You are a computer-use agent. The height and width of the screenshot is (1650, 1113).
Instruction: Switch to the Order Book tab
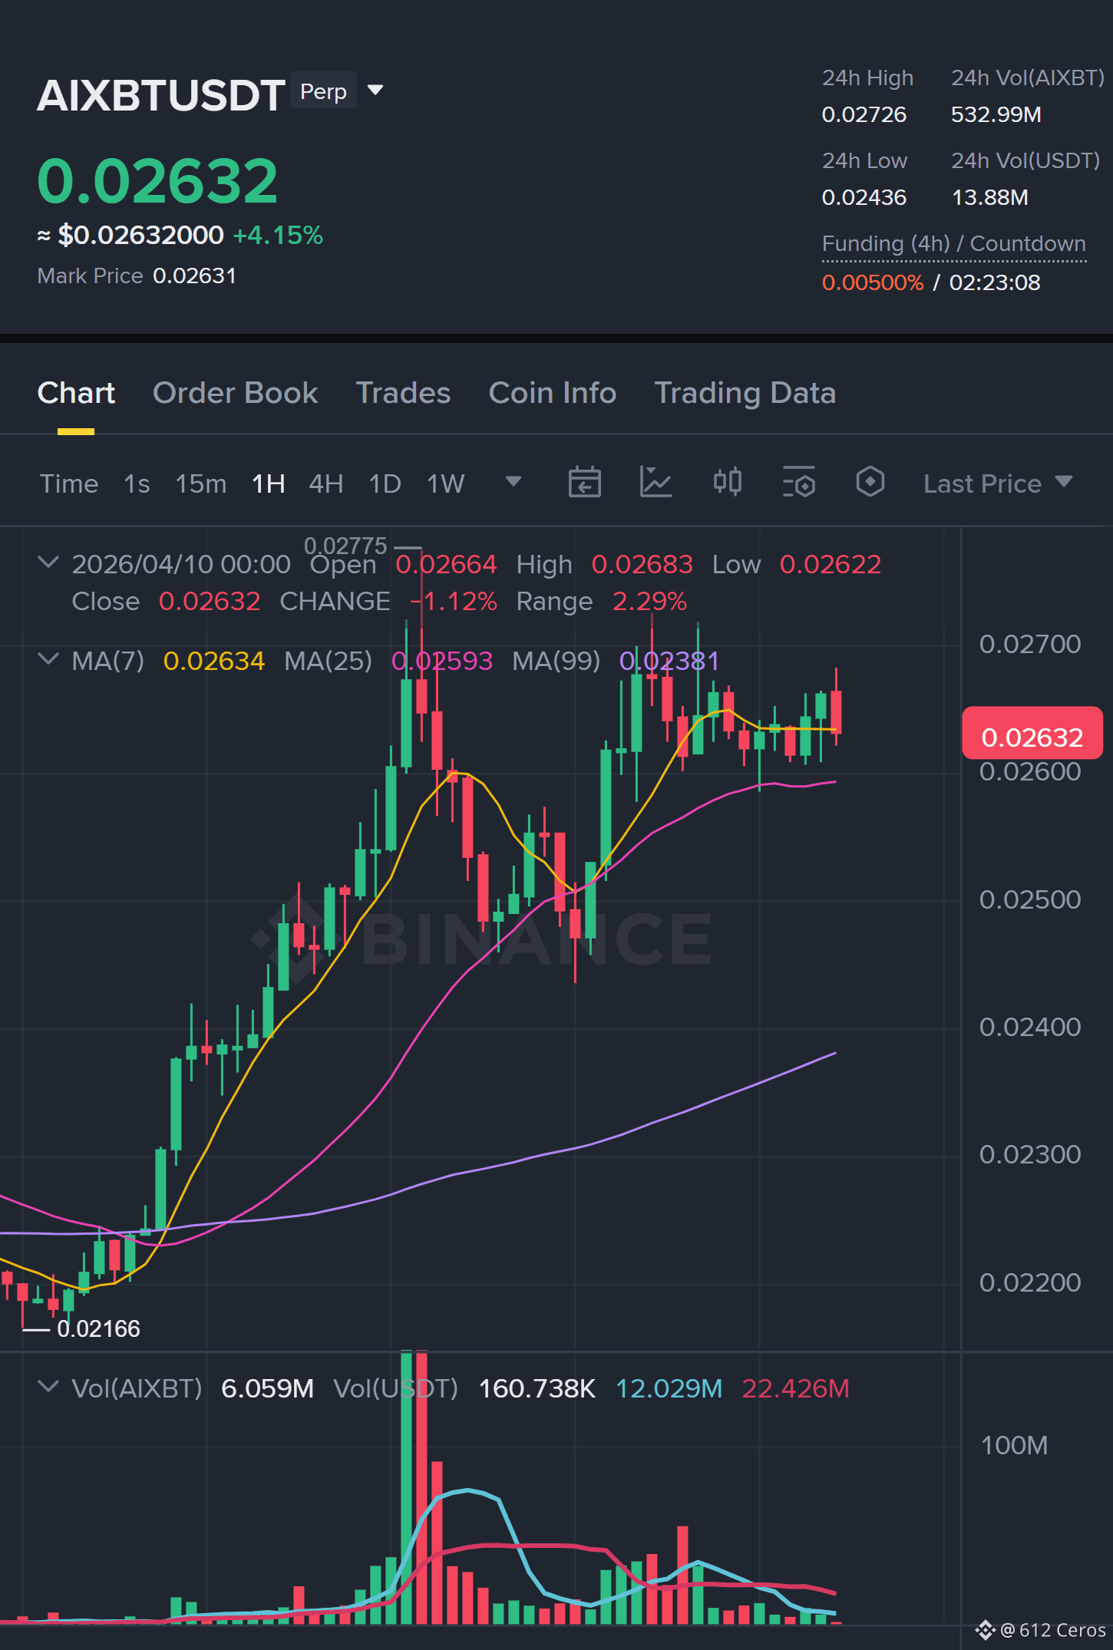[235, 393]
